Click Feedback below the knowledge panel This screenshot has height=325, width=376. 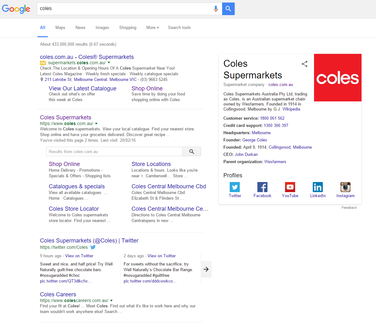(x=349, y=208)
